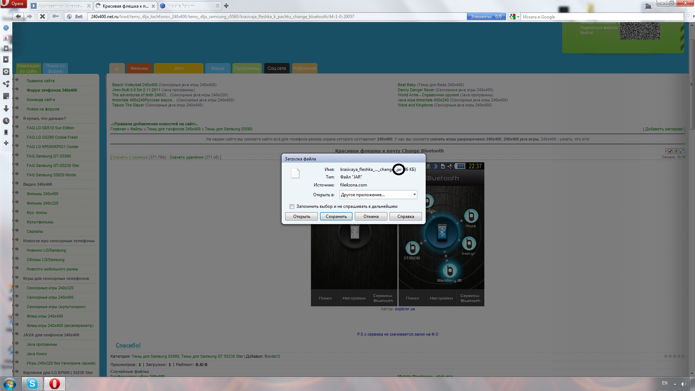
Task: Click the Справка button in download dialog
Action: tap(405, 216)
